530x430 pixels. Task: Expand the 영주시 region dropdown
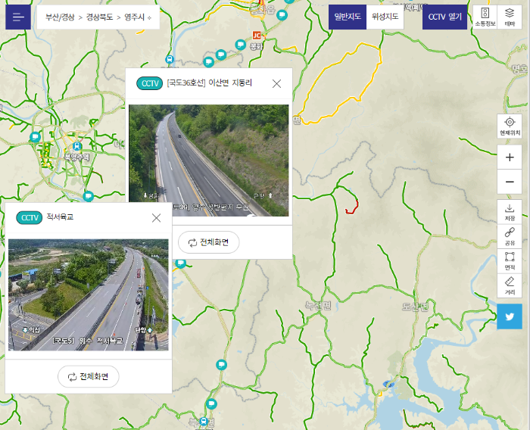(138, 17)
